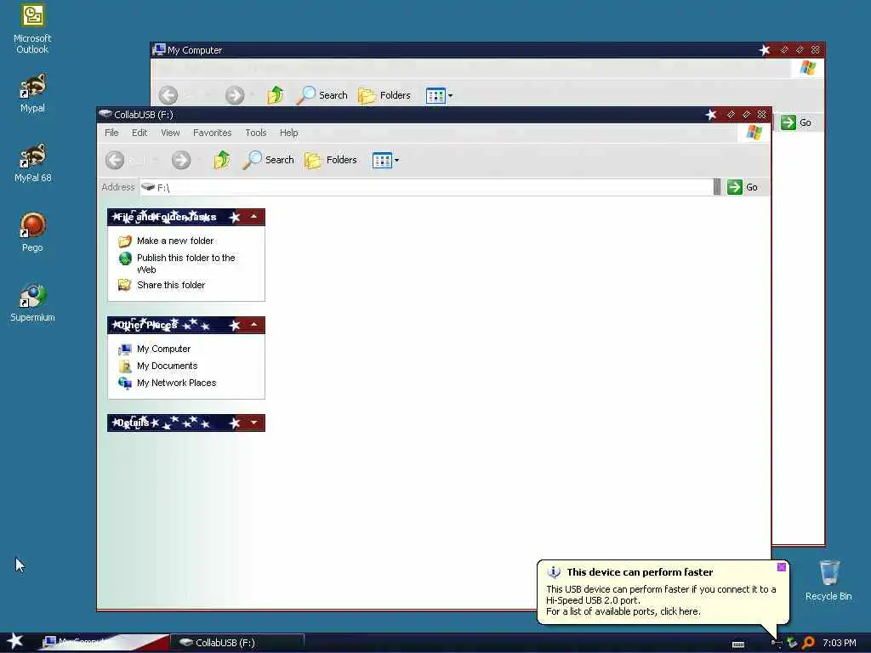Click the F:\ address bar field
871x653 pixels.
(426, 187)
